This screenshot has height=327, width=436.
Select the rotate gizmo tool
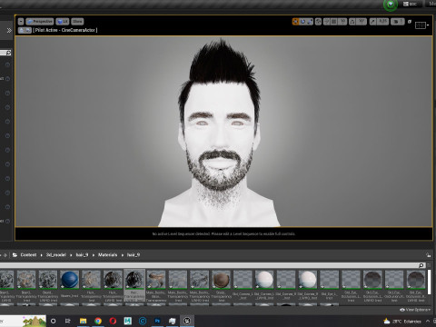coord(302,22)
